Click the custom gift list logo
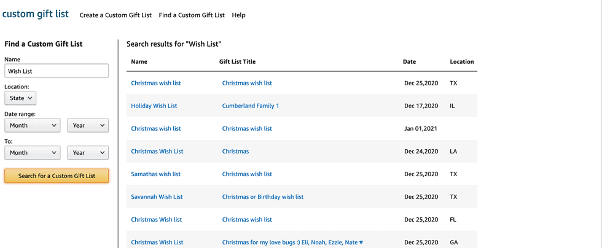This screenshot has width=602, height=248. 36,14
